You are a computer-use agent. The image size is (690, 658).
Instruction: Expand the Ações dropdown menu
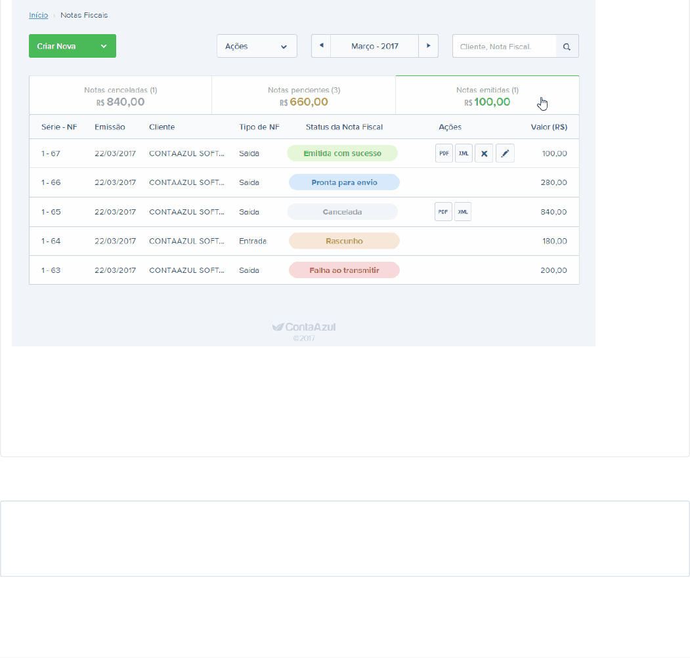[x=257, y=47]
